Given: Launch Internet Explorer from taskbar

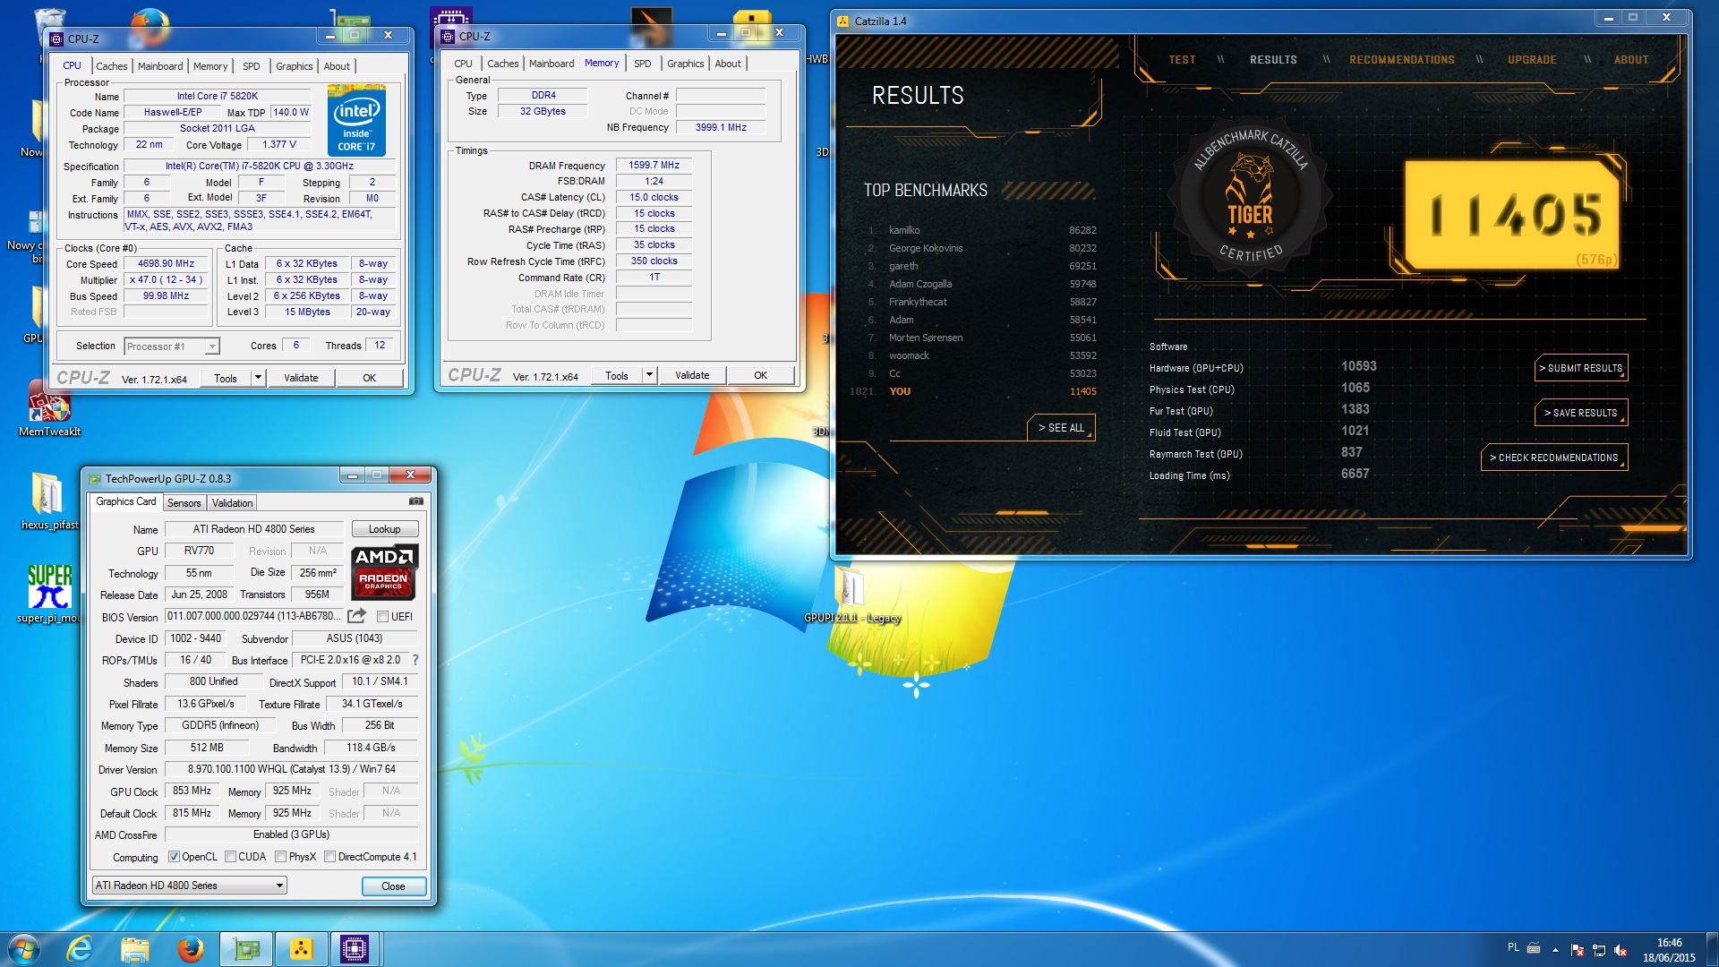Looking at the screenshot, I should pyautogui.click(x=80, y=949).
